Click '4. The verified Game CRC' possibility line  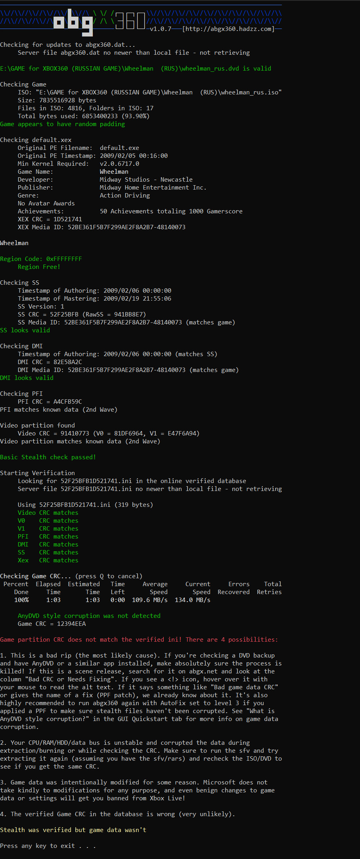click(118, 814)
